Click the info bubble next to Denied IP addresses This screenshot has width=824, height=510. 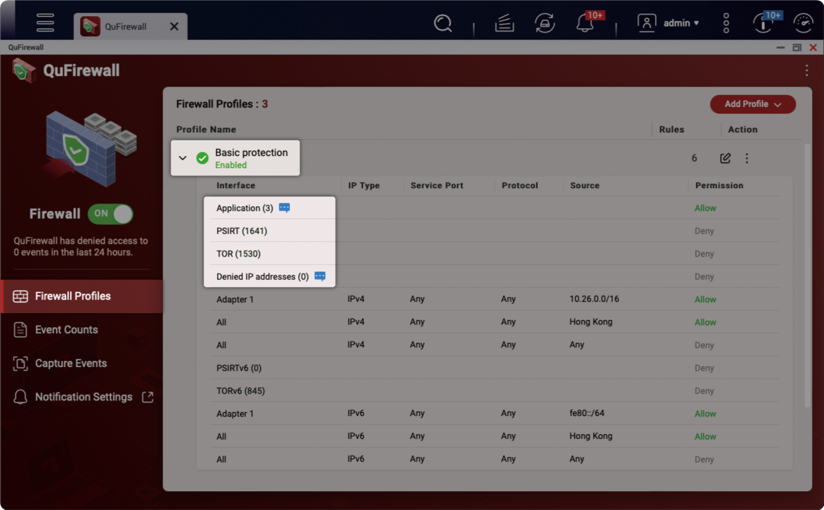[320, 277]
